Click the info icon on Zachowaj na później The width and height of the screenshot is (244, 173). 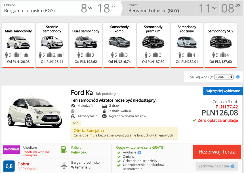pos(233,166)
